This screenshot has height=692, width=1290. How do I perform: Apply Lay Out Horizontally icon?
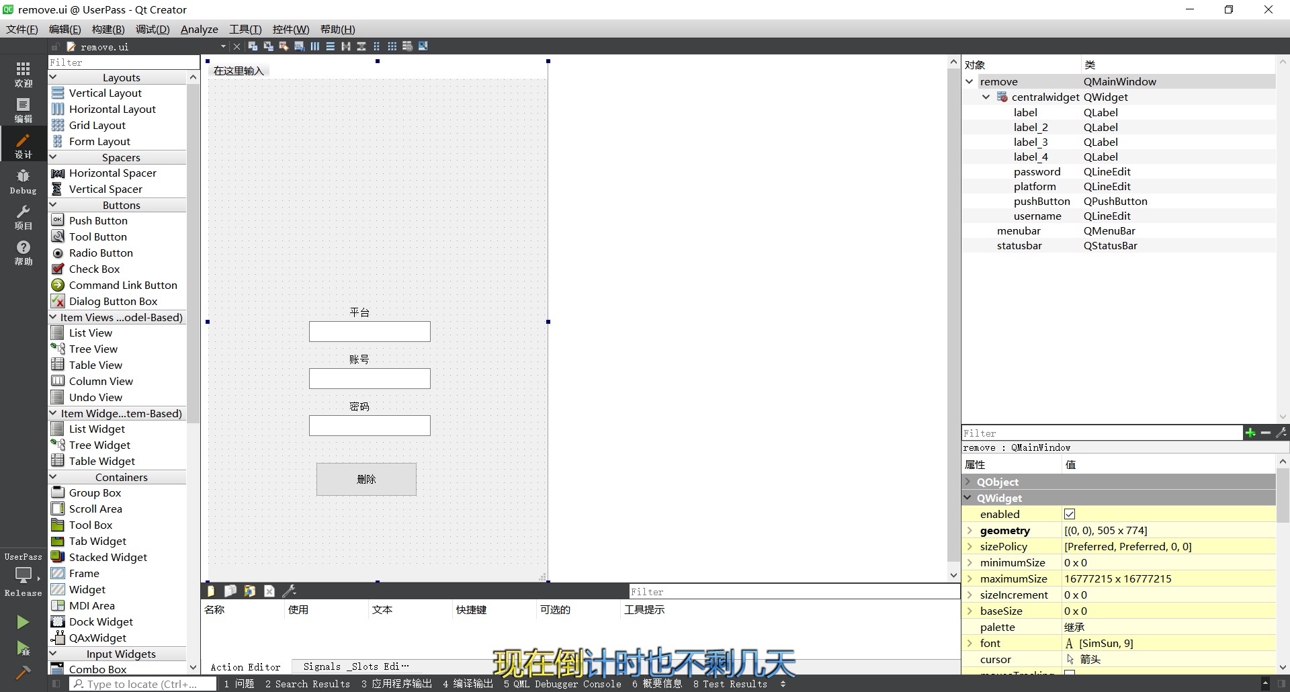coord(314,46)
